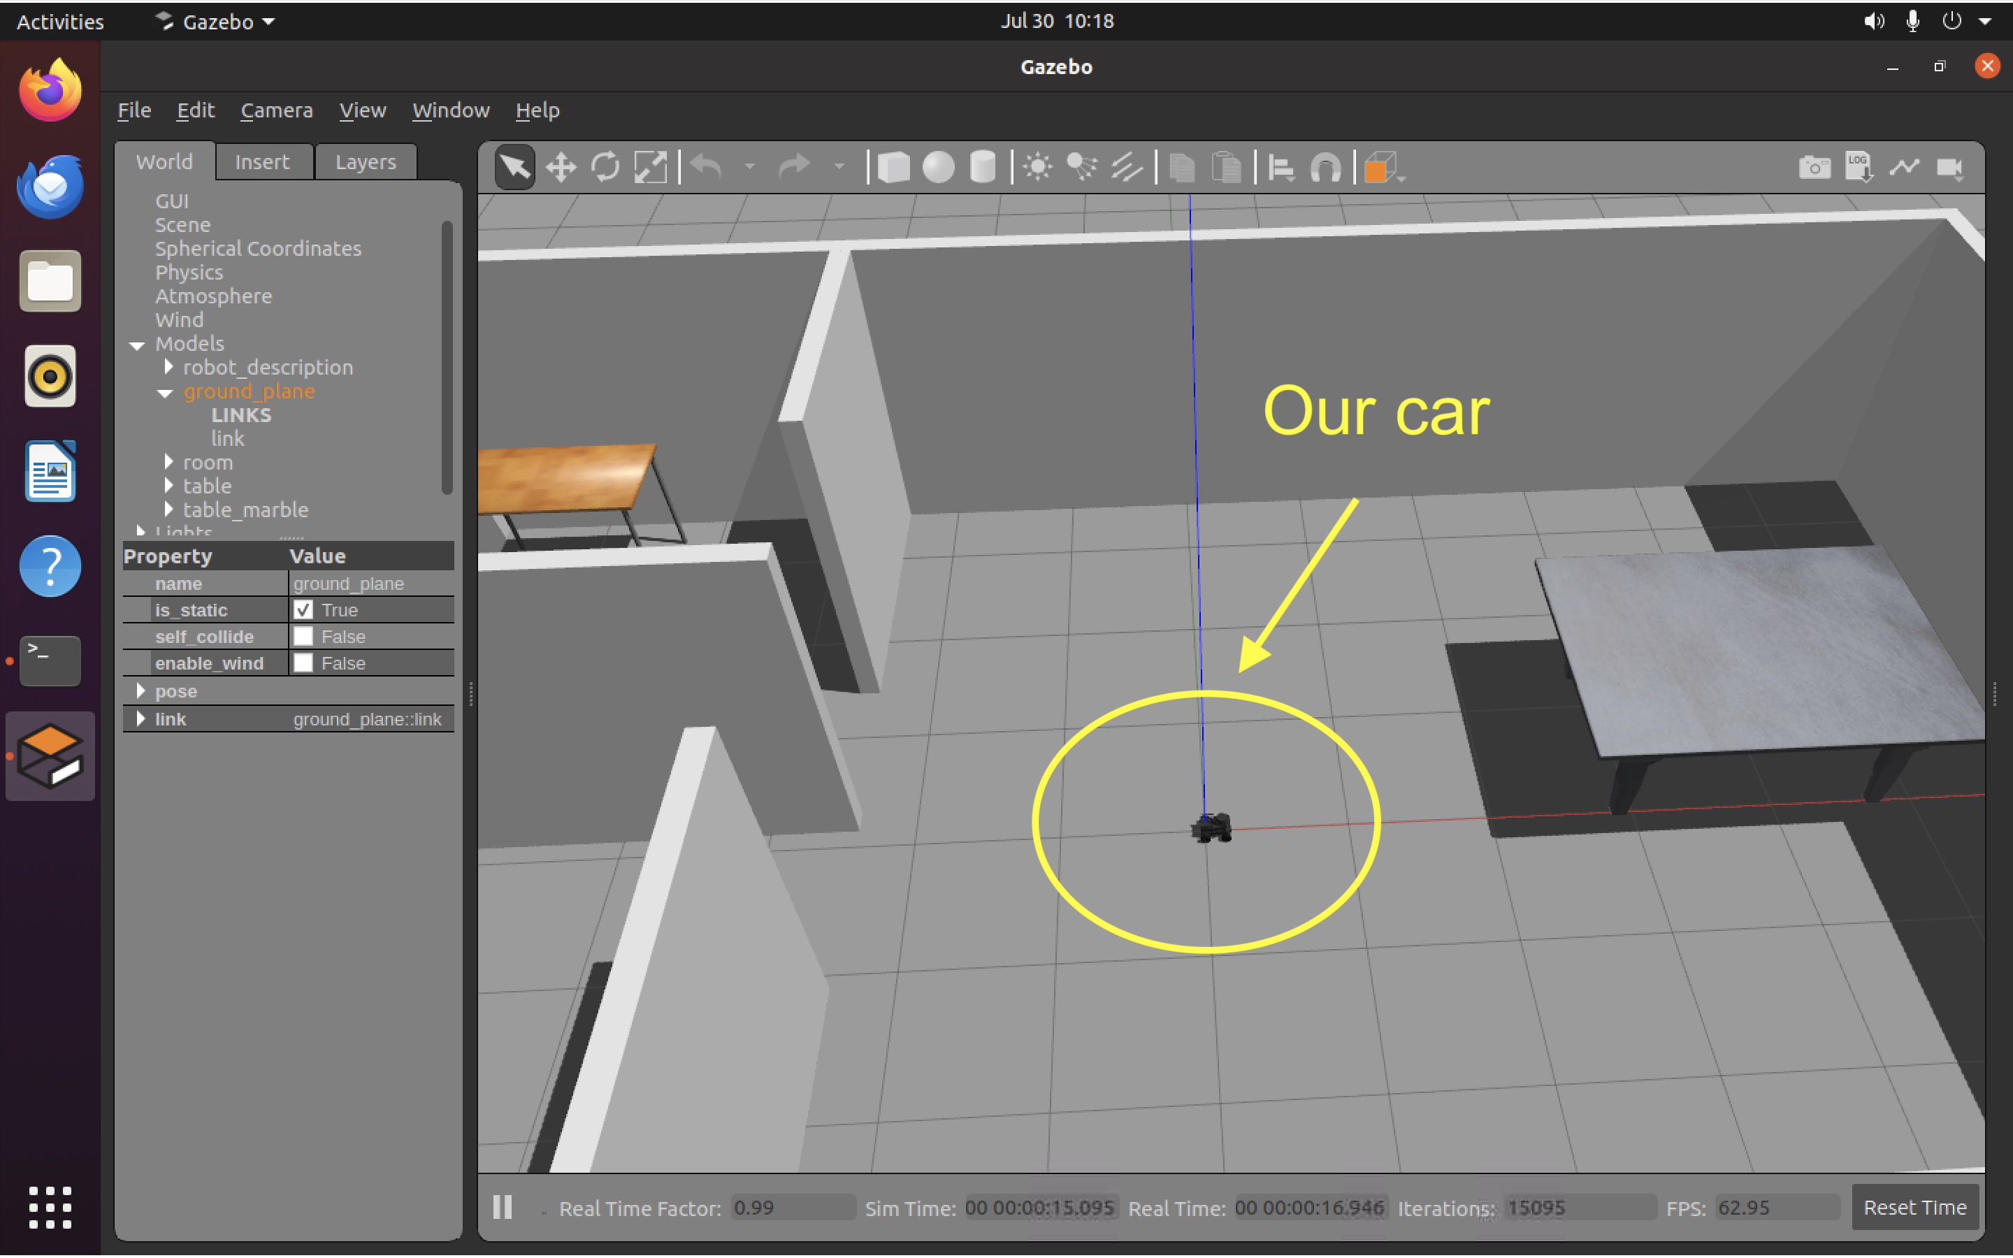Take a screenshot with the camera icon
The image size is (2013, 1258).
[1814, 166]
